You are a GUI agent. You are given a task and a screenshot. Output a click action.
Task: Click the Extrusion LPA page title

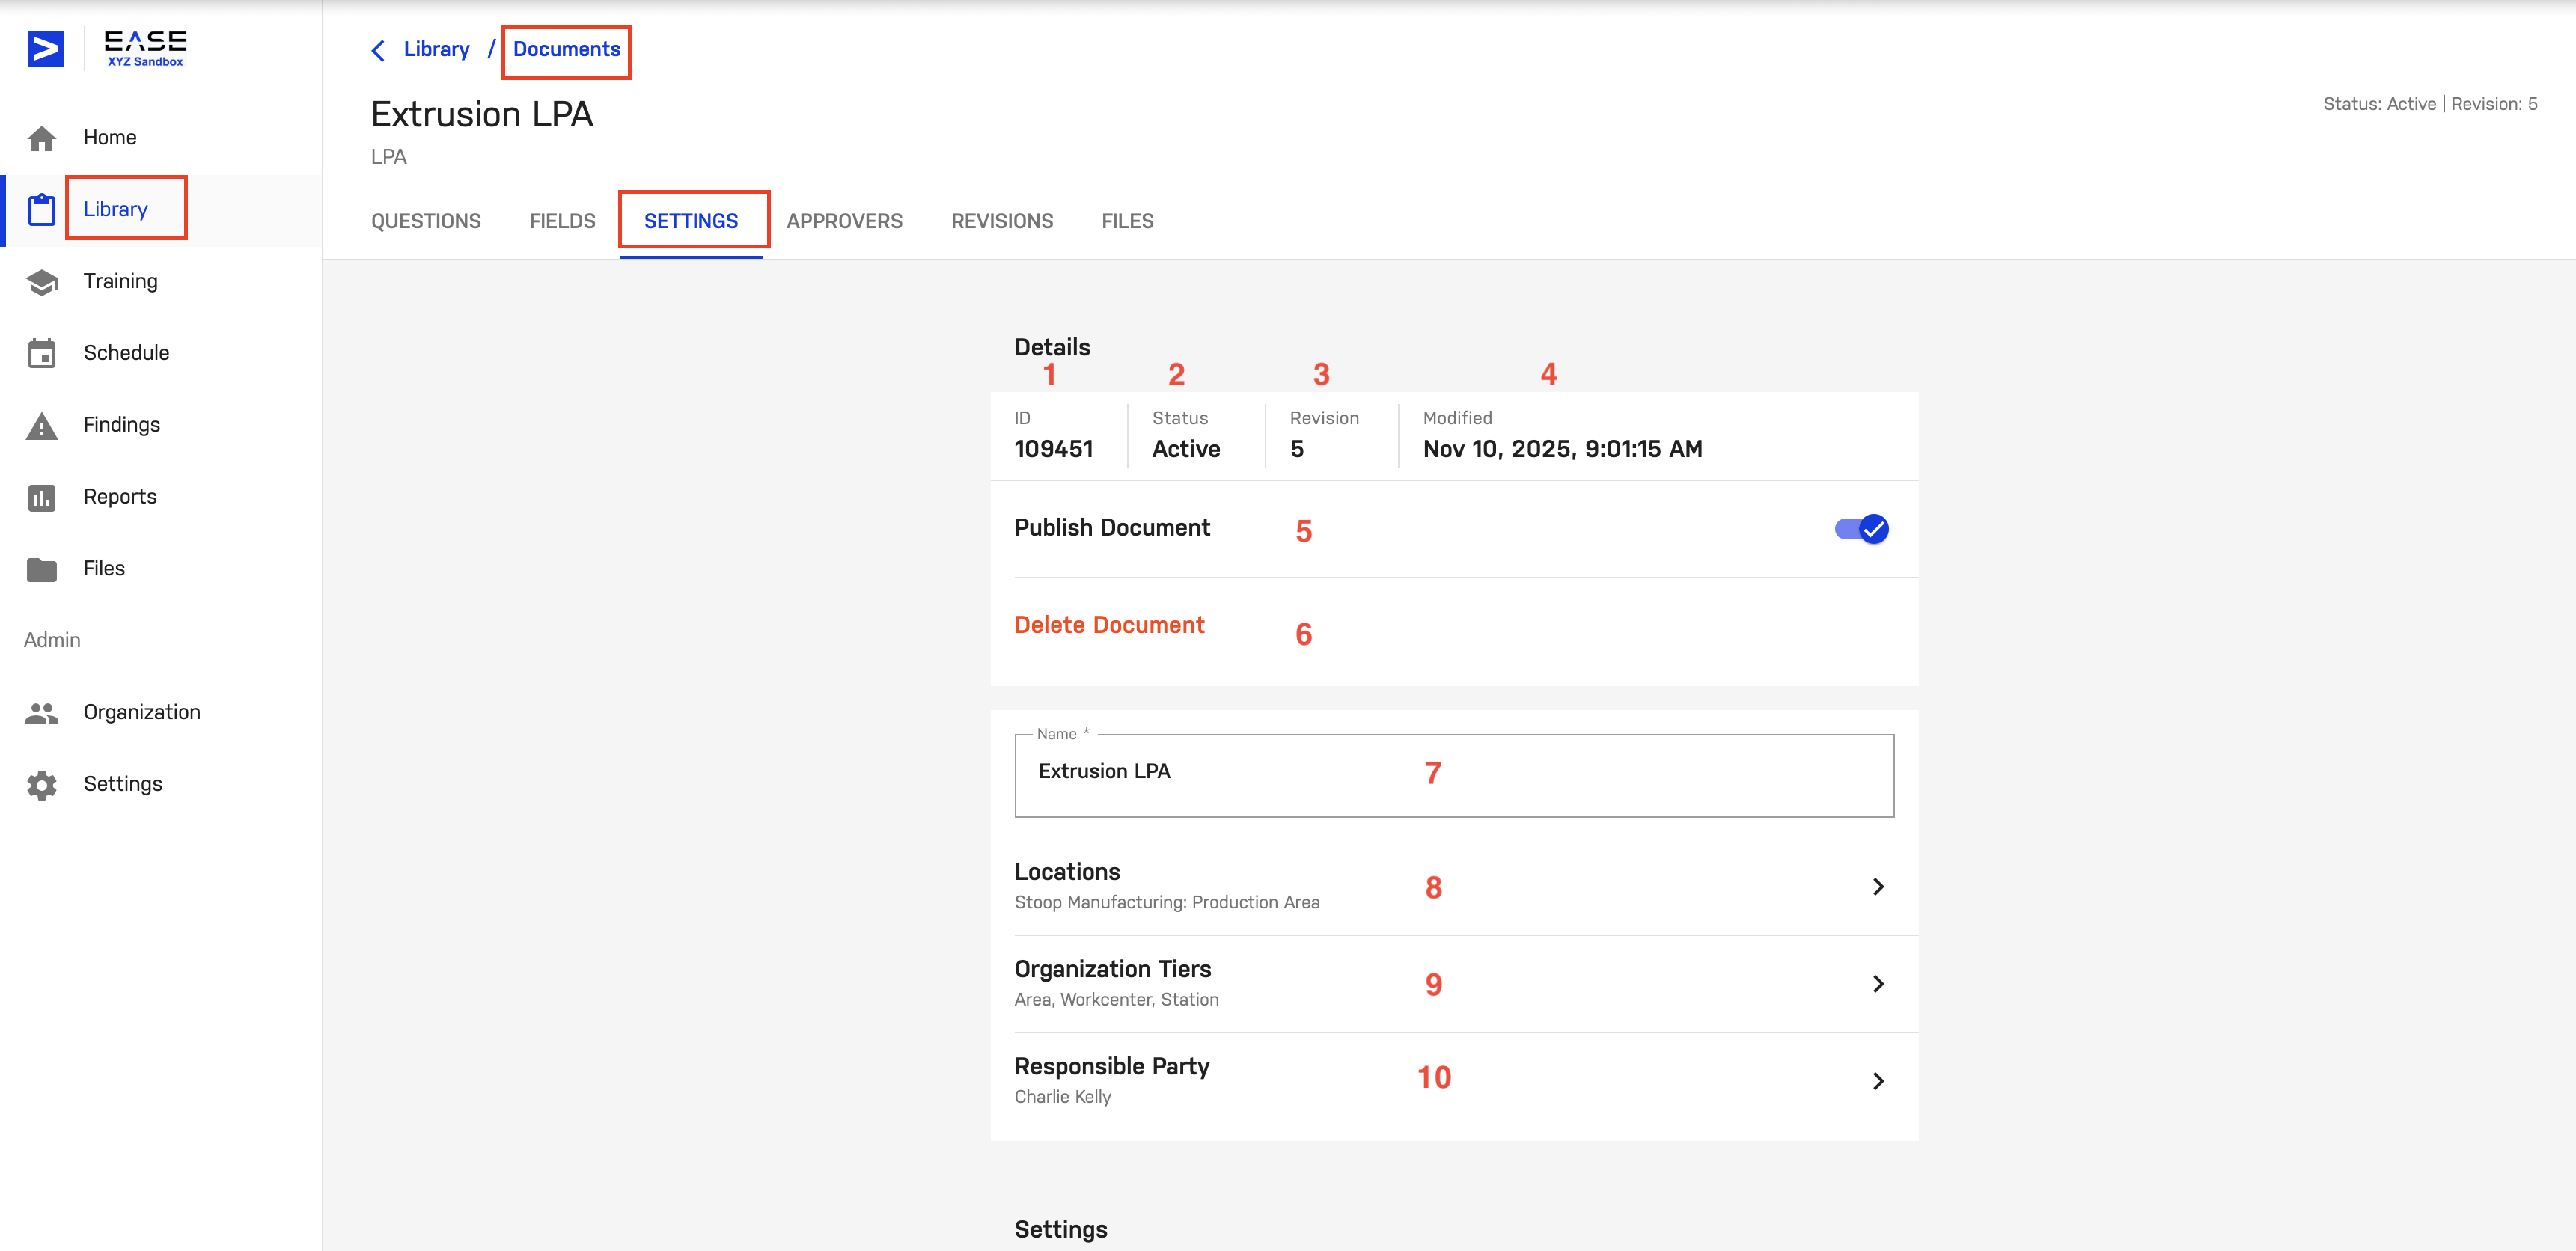(x=482, y=115)
